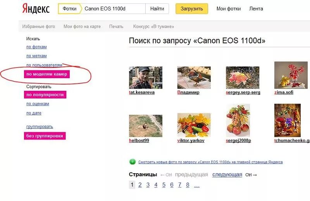
Task: Search по пользователям link
Action: [x=44, y=65]
